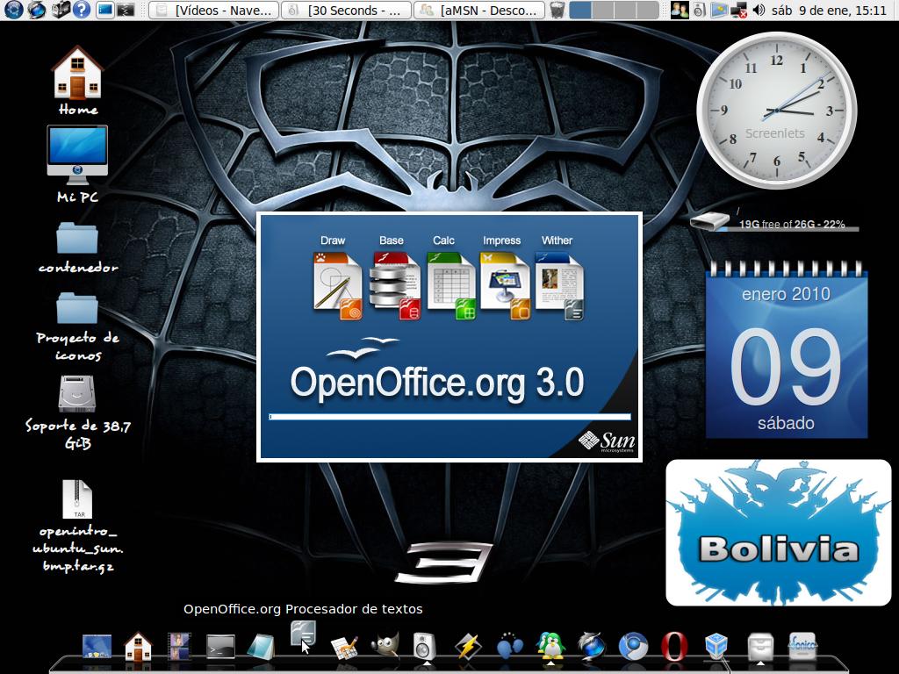Image resolution: width=899 pixels, height=674 pixels.
Task: Click the Impress icon in splash screen
Action: coord(506,285)
